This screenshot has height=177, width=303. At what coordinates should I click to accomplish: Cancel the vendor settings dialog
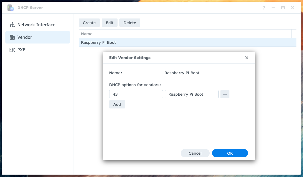(195, 153)
